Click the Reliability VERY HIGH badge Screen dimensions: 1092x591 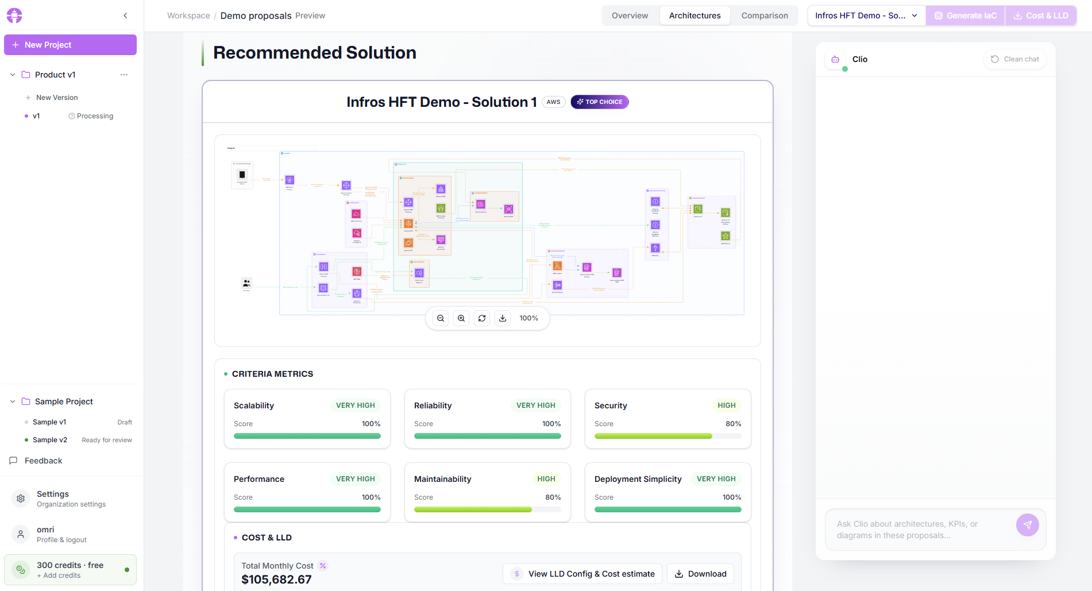point(536,405)
